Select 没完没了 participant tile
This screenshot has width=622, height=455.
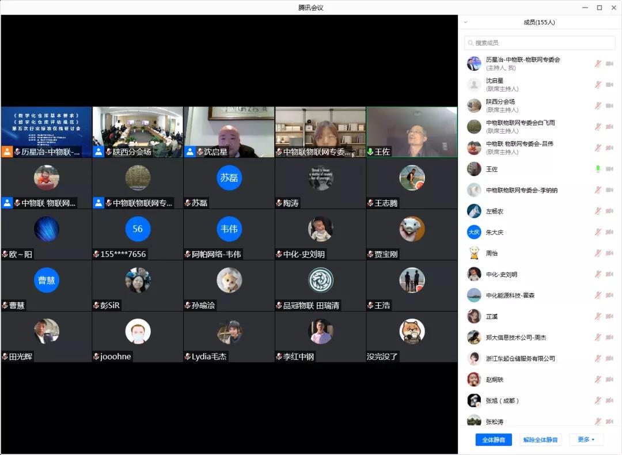pos(412,337)
